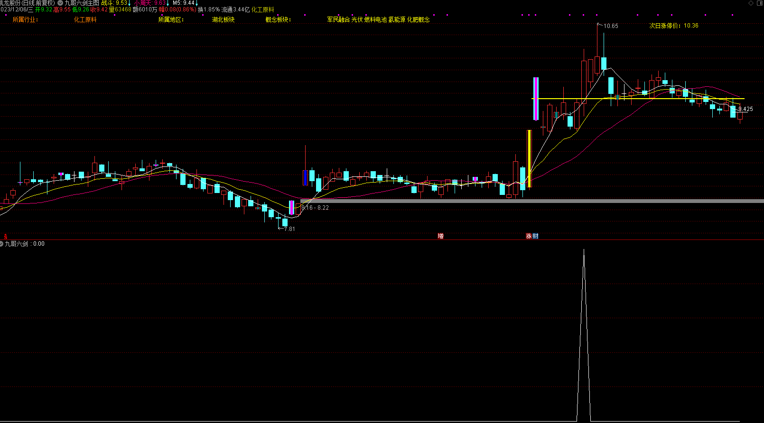764x423 pixels.
Task: Click the 概念板块 label
Action: (279, 19)
